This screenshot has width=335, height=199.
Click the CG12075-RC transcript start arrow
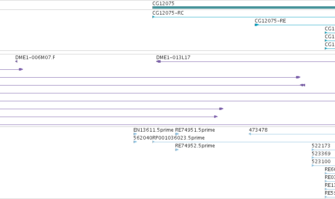tap(154, 17)
